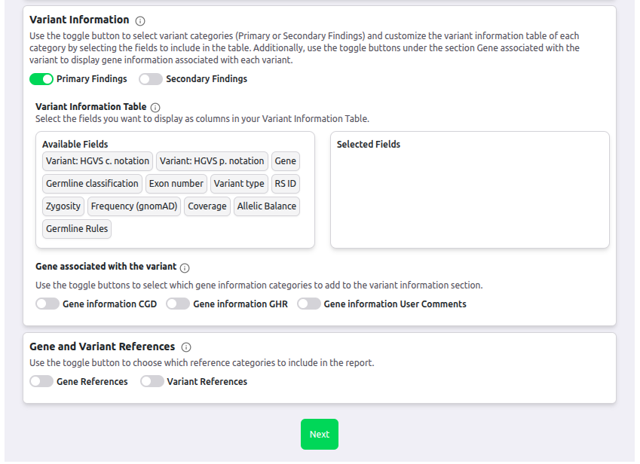Pick the Variant: HGVS p. notation field

click(212, 161)
